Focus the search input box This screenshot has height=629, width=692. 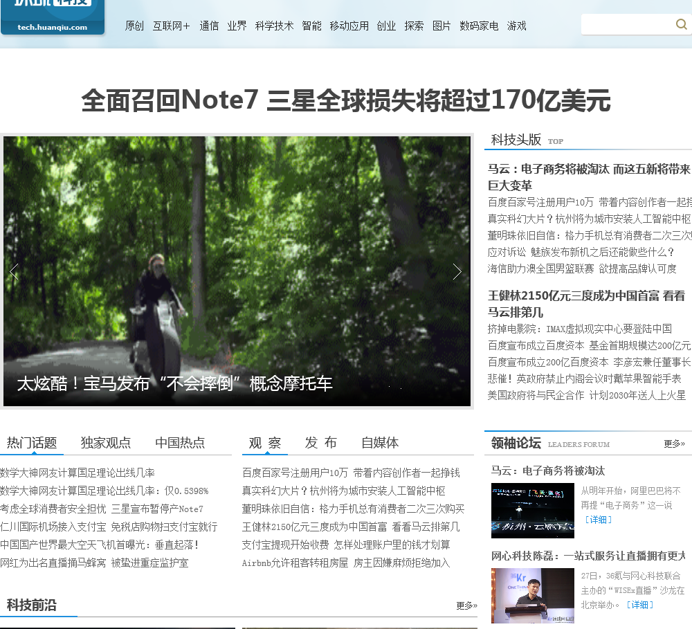628,24
